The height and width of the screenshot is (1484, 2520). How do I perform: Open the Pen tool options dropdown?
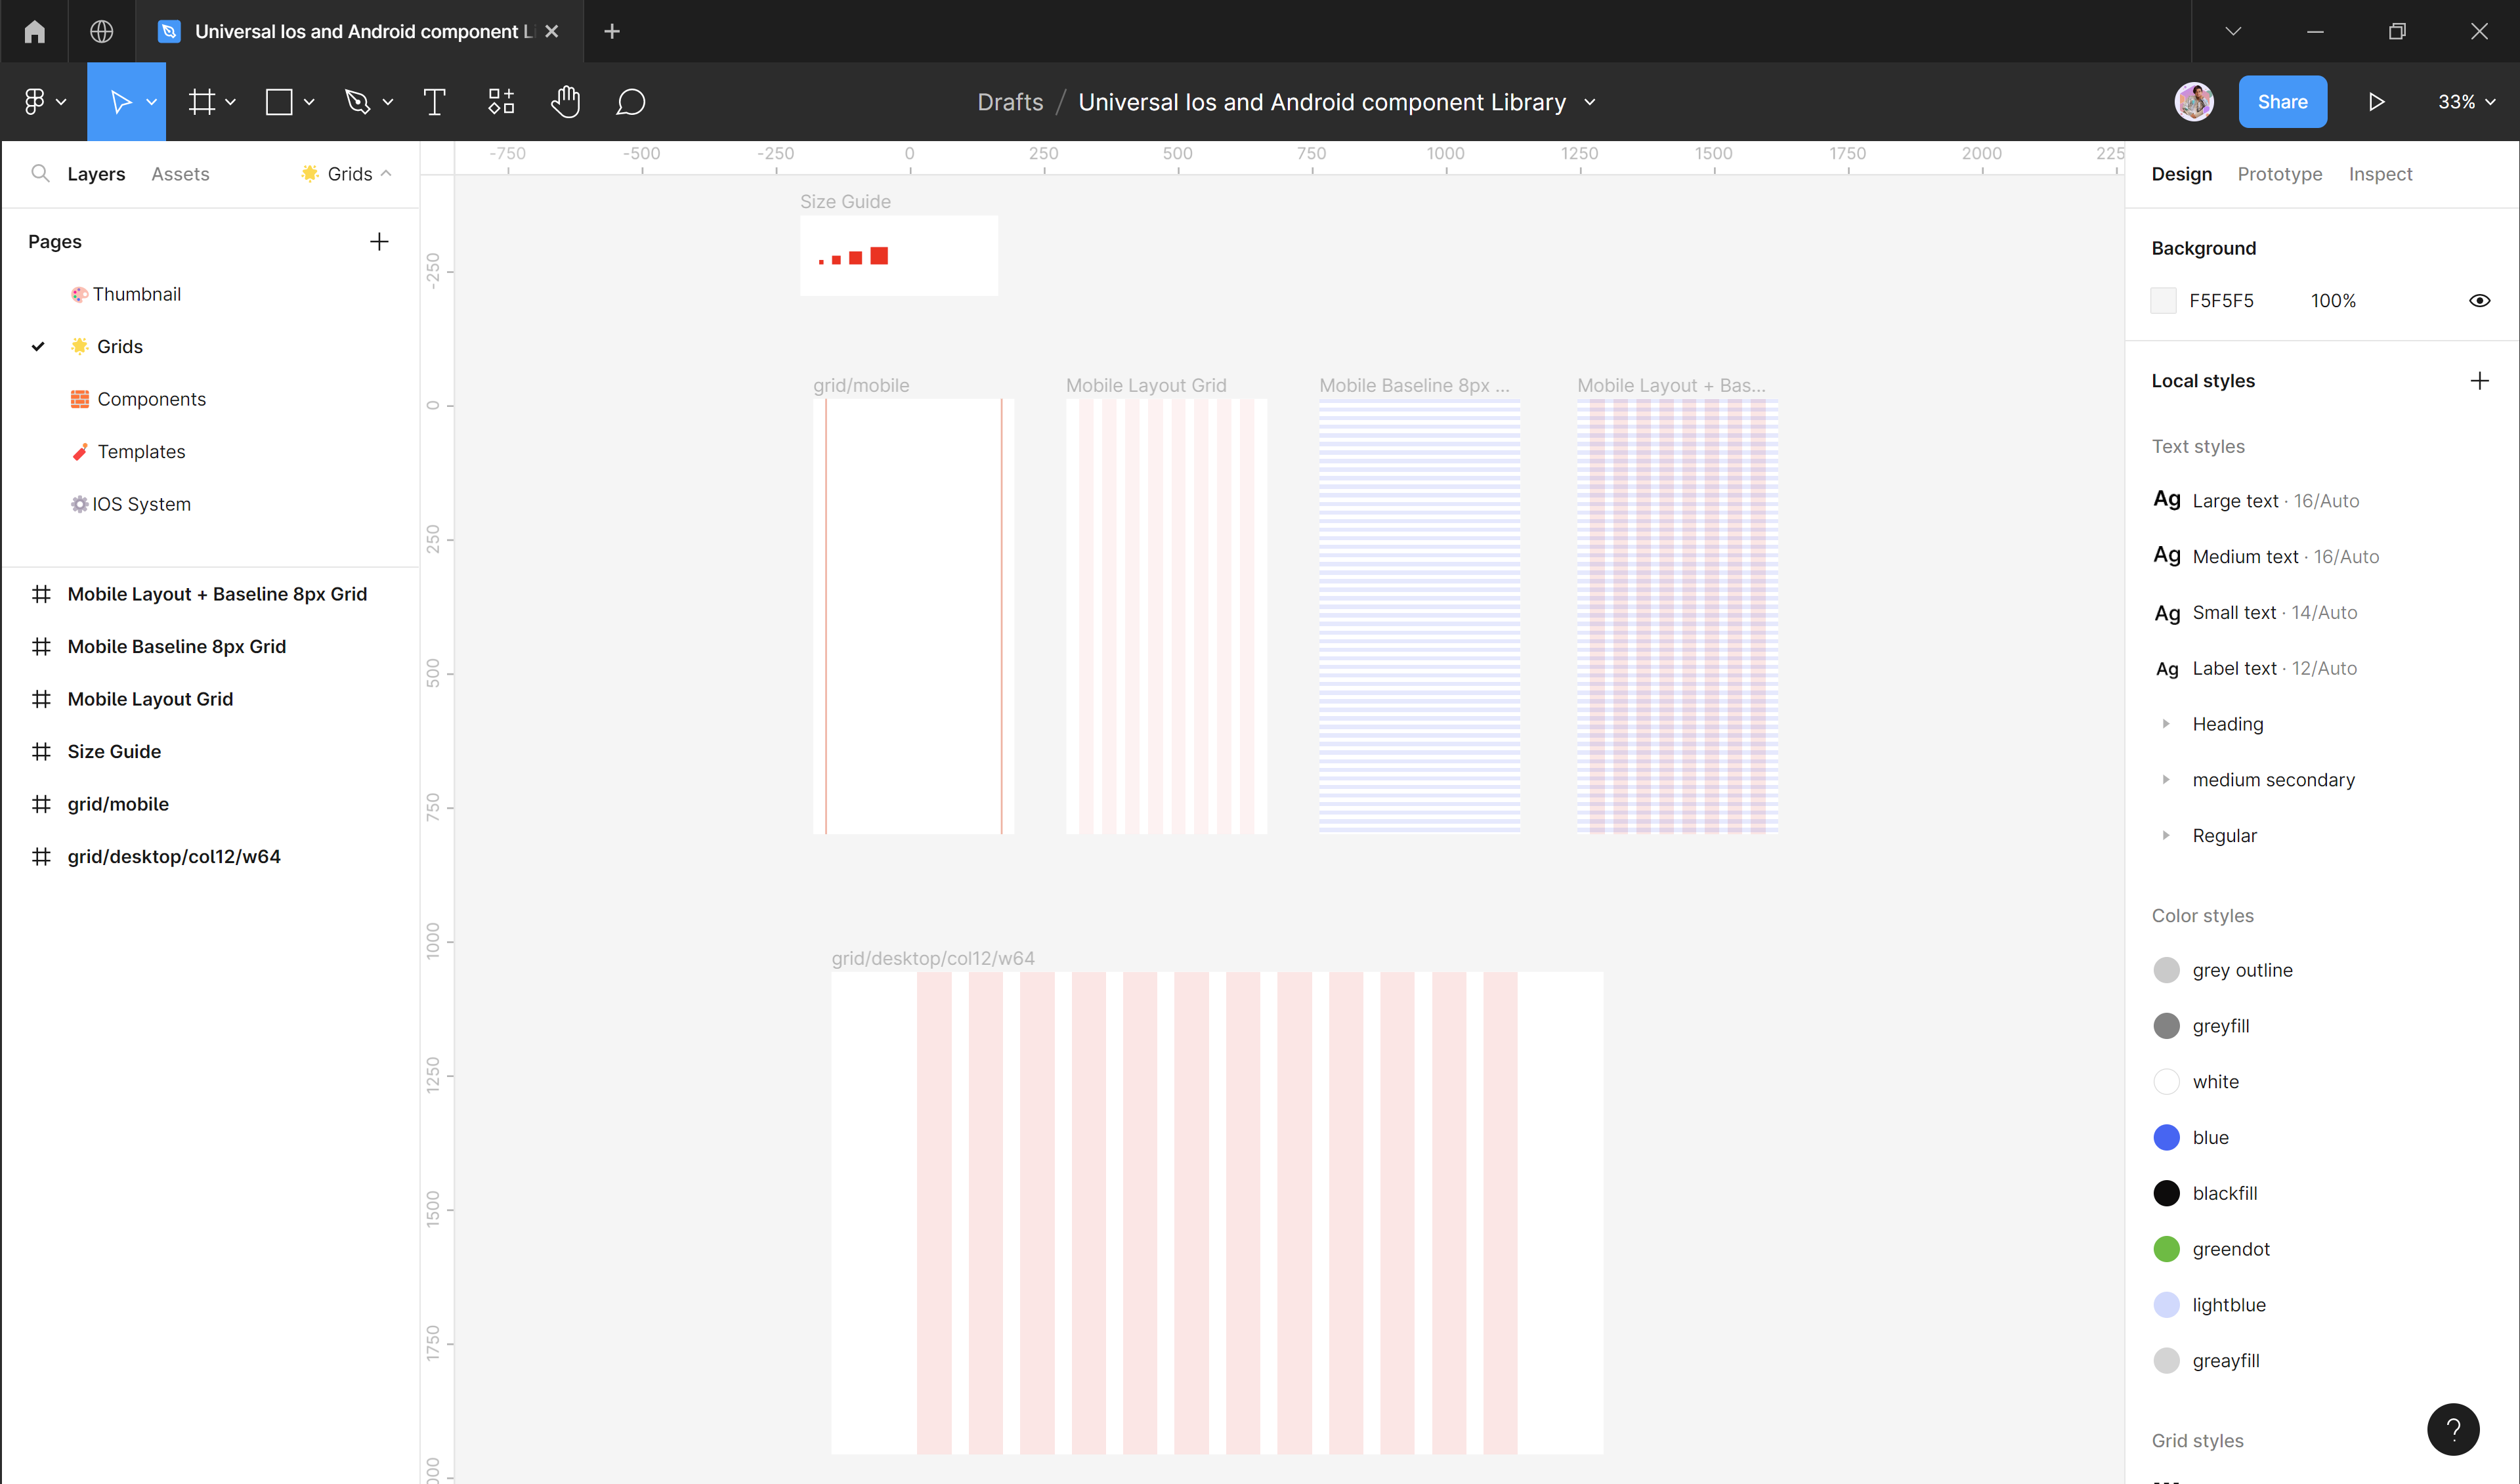tap(388, 102)
